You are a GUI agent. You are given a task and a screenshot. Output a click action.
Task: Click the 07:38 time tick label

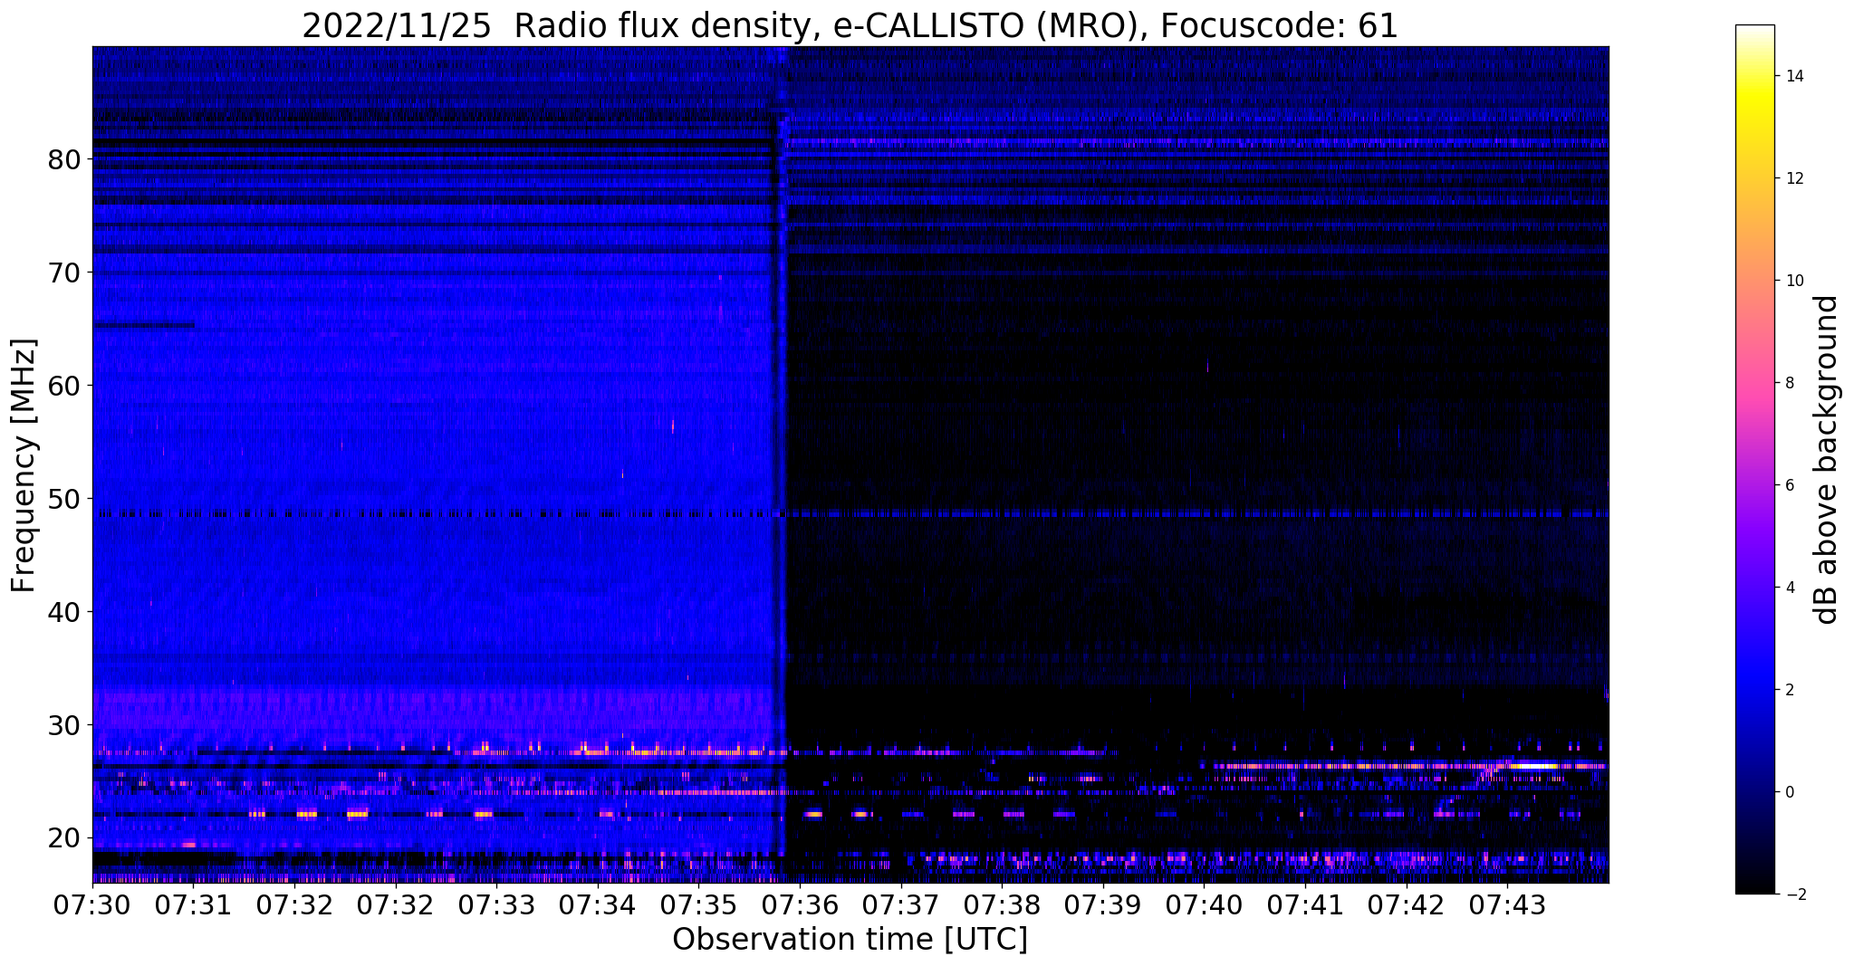[x=1002, y=904]
